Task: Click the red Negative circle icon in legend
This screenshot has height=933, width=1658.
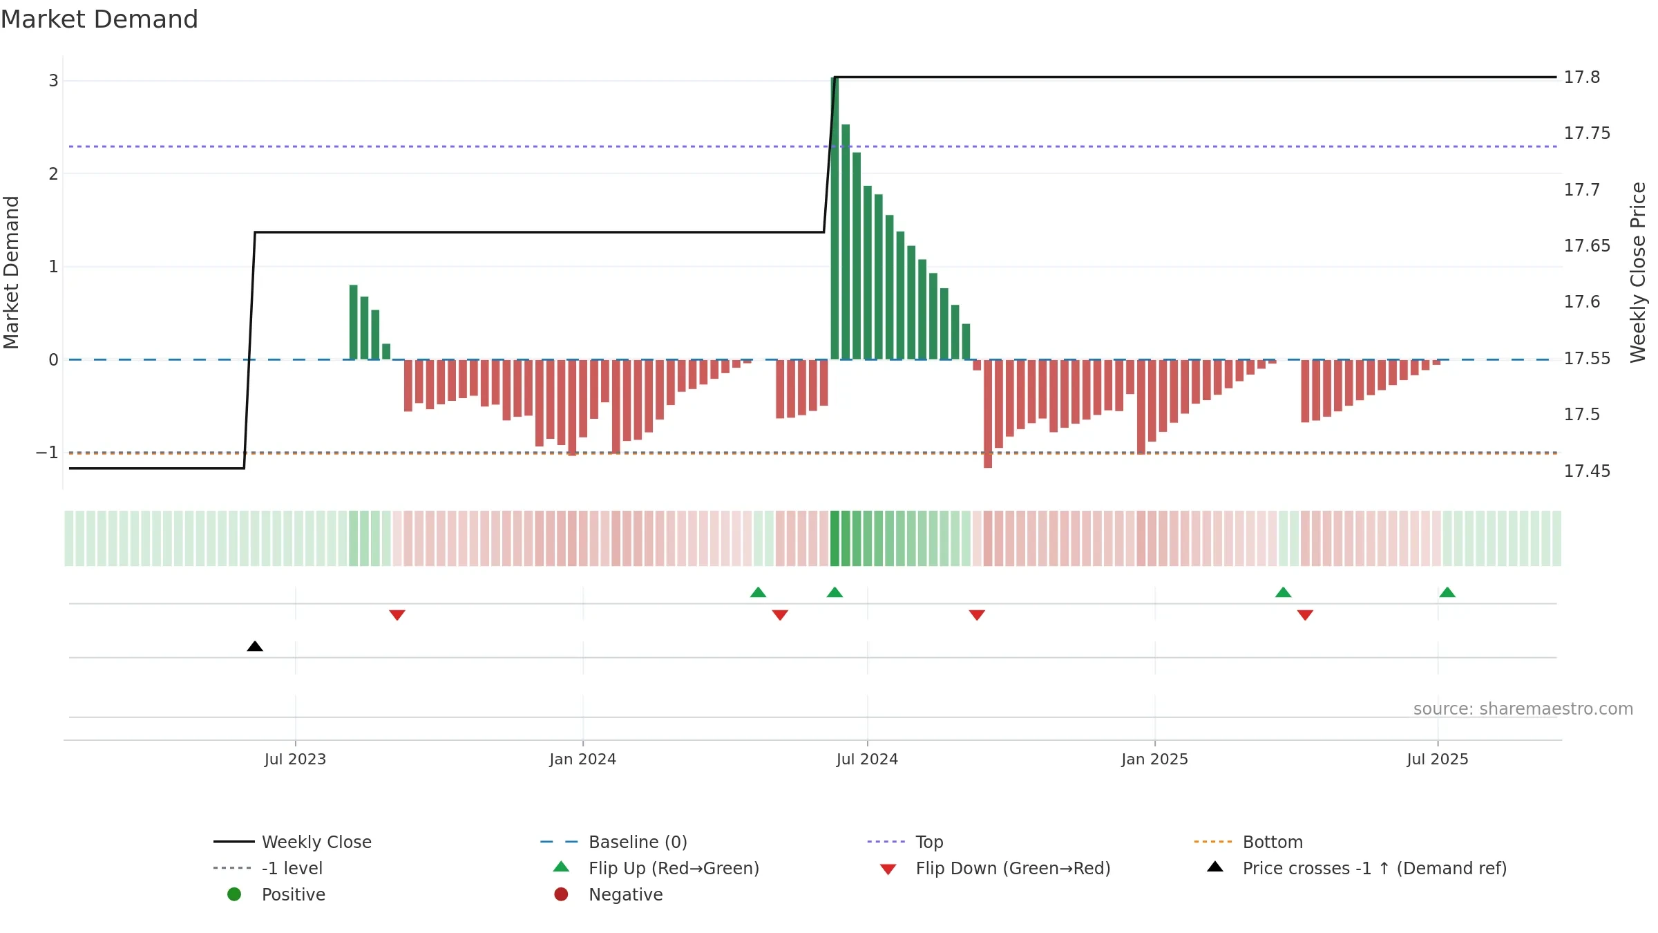Action: click(x=561, y=894)
